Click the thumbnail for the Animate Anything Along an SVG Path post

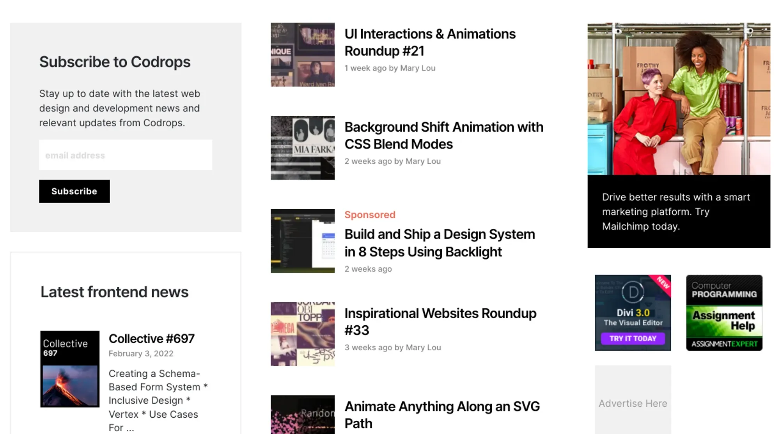(x=303, y=415)
